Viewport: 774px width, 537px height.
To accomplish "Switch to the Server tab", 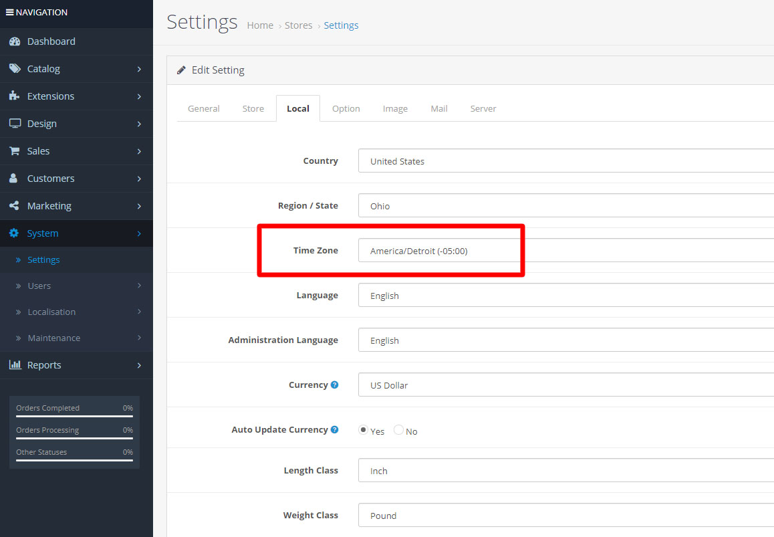I will click(x=483, y=109).
